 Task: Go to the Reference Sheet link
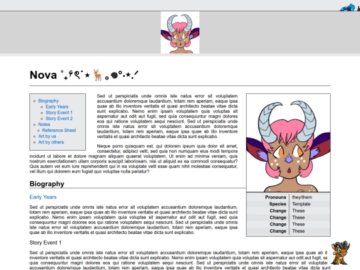tap(59, 131)
